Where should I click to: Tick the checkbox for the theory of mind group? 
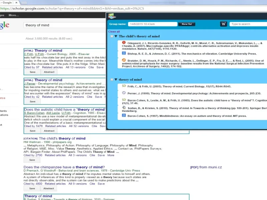coord(112,79)
